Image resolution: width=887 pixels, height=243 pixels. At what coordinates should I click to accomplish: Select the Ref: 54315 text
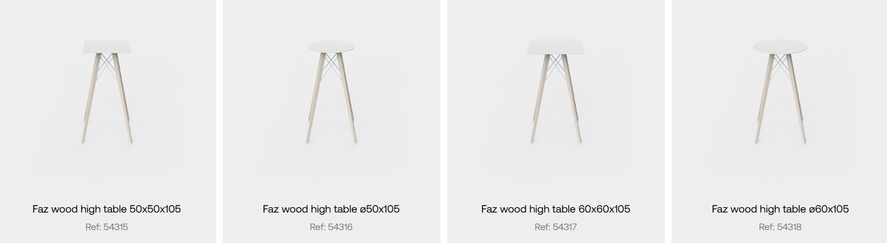click(x=107, y=227)
